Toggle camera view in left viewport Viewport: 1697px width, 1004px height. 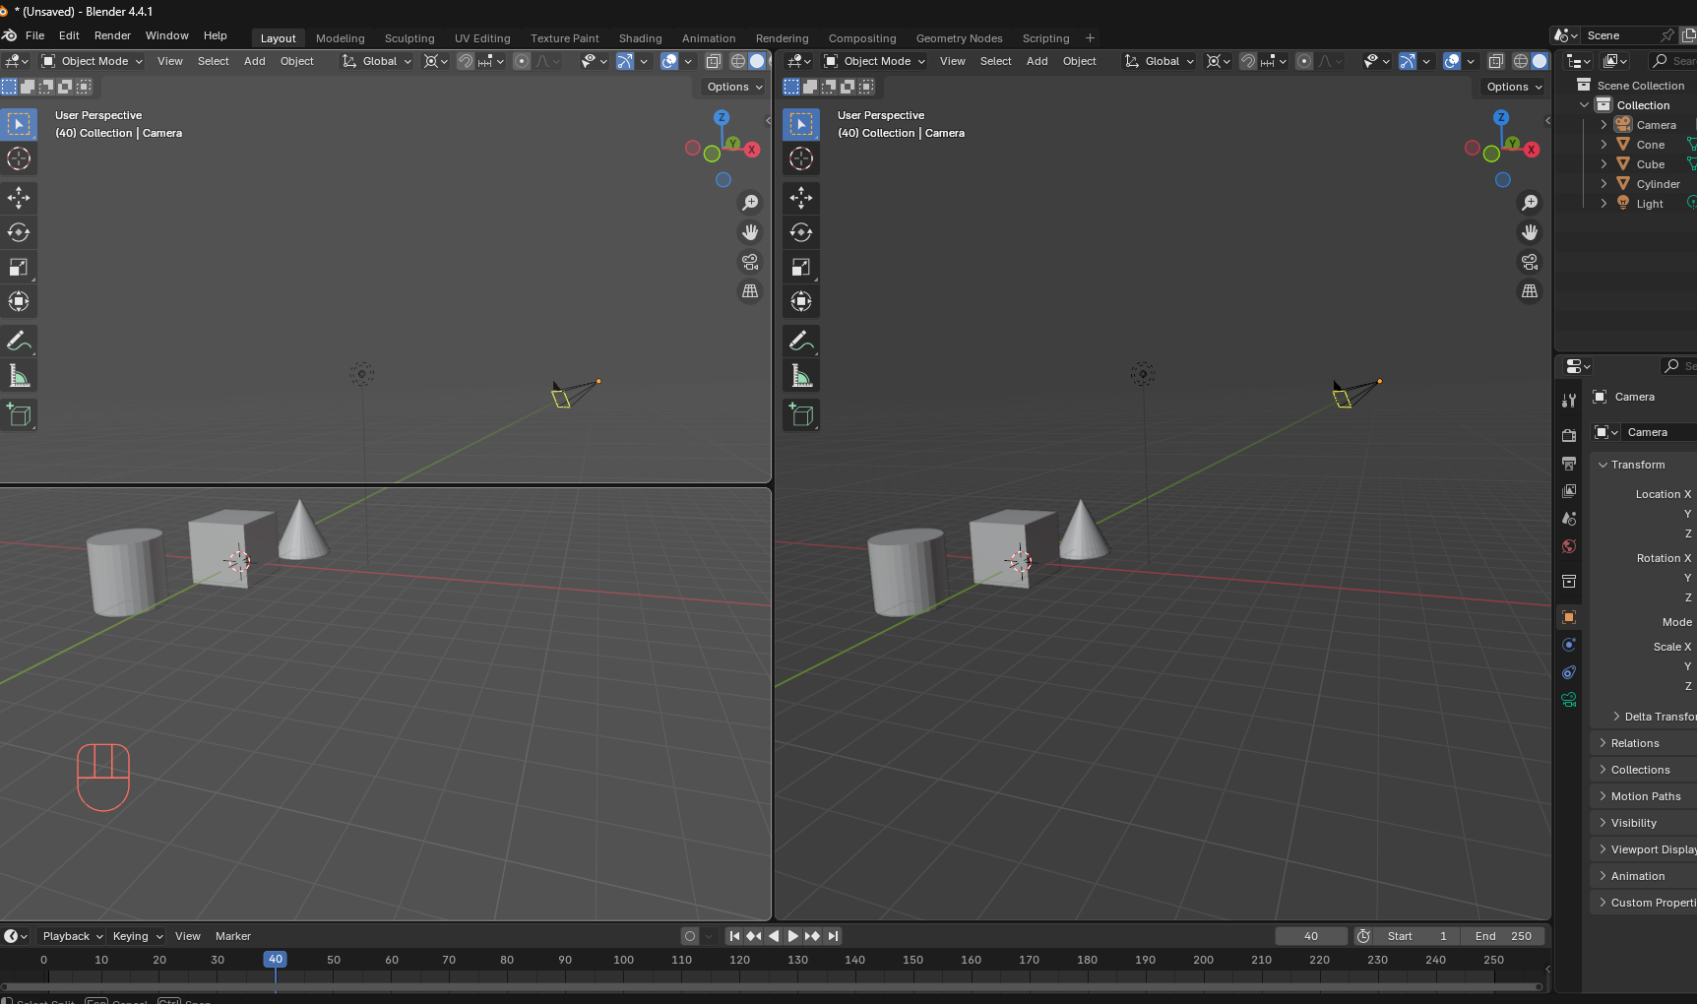[750, 262]
